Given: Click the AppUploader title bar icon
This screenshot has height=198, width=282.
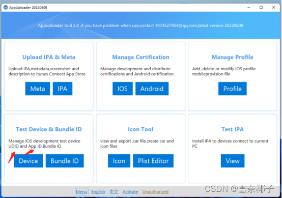Looking at the screenshot, I should pyautogui.click(x=6, y=7).
